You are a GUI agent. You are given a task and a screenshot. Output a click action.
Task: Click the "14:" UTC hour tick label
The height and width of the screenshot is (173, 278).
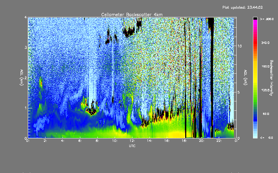tap(149, 141)
